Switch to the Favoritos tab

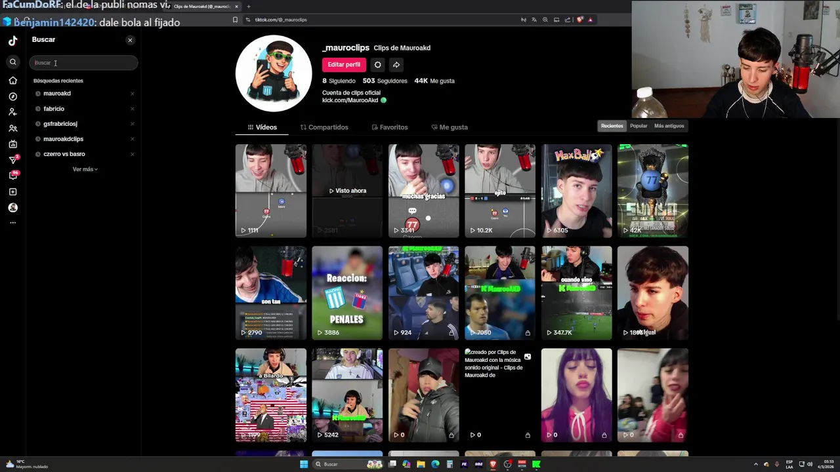390,127
